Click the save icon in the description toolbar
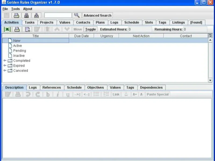 click(x=18, y=94)
